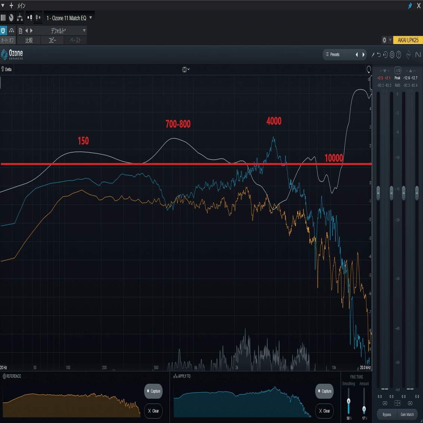
Task: Open the channel mode dropdown above graph
Action: pos(186,70)
